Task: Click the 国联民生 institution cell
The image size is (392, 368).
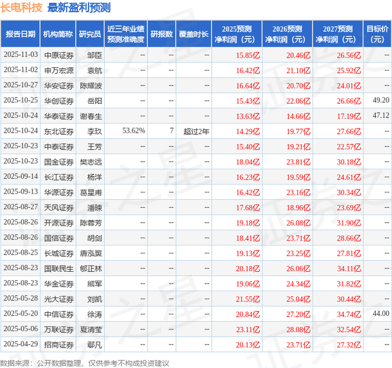Action: pyautogui.click(x=59, y=268)
